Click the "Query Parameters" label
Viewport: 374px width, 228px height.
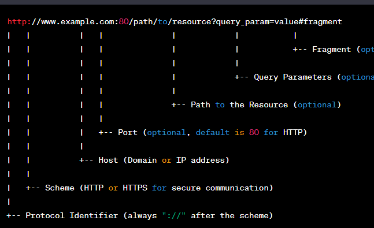(292, 77)
